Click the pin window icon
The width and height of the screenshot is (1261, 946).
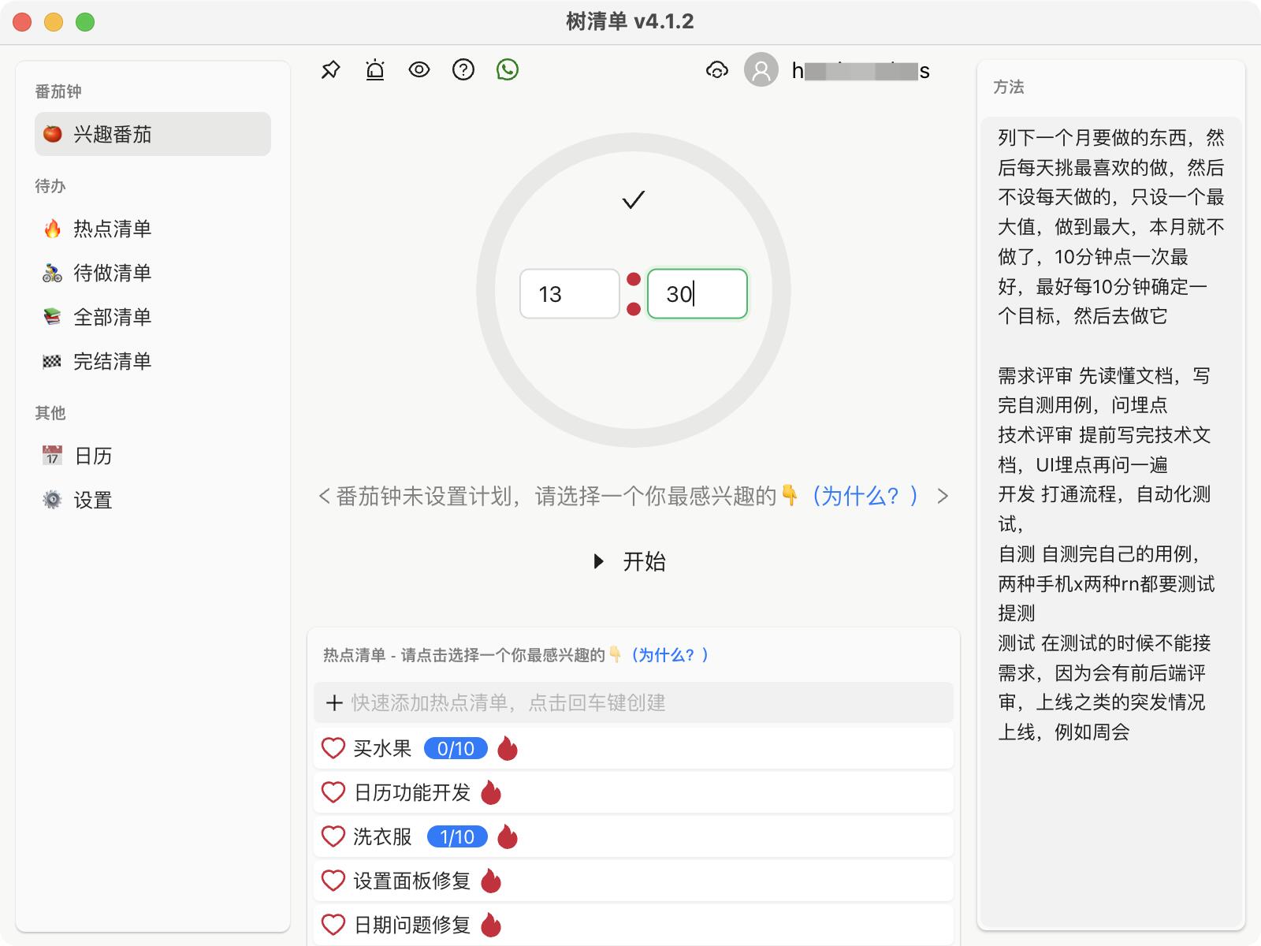click(x=330, y=70)
